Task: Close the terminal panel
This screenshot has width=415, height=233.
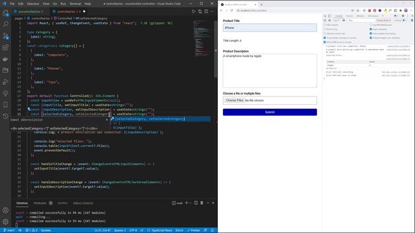Action: pos(213,203)
